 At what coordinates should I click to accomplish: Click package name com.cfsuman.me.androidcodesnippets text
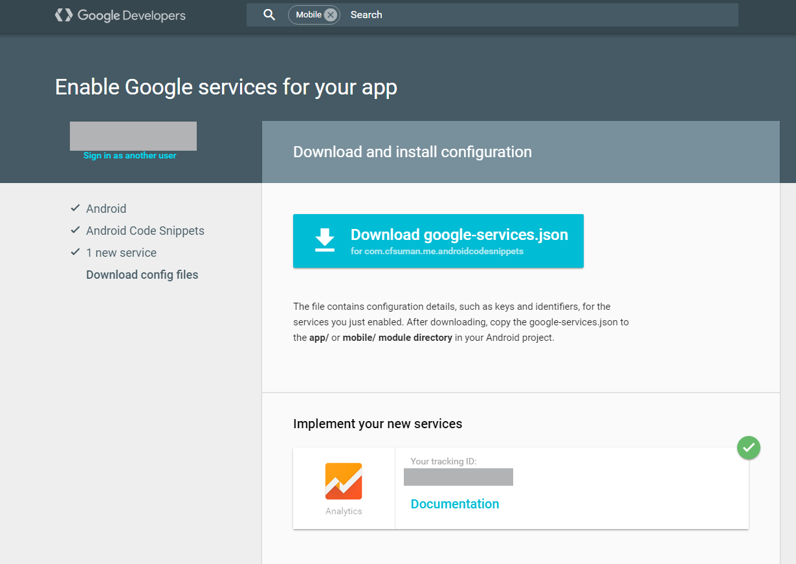[443, 252]
